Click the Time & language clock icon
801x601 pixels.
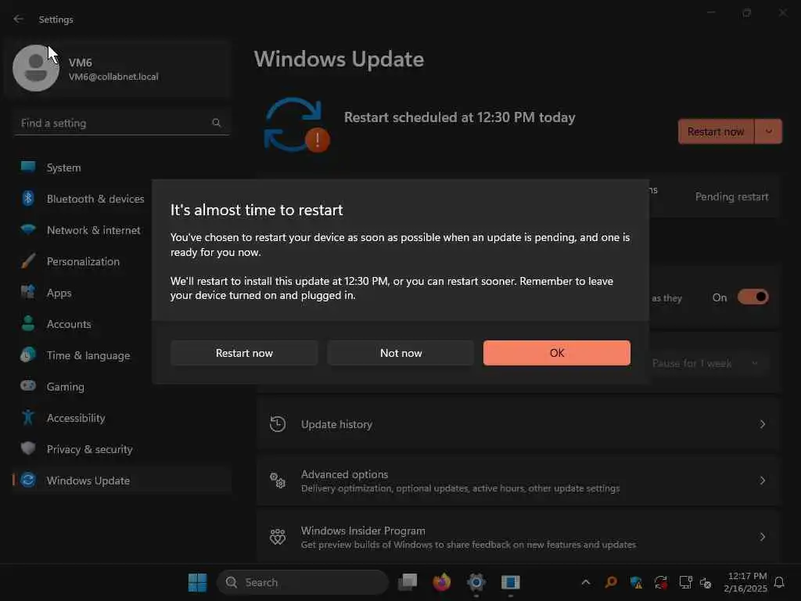[28, 354]
